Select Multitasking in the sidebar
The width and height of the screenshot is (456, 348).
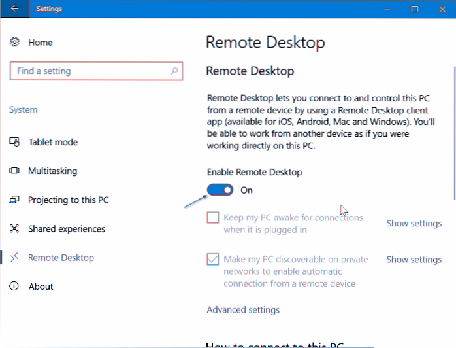click(52, 171)
